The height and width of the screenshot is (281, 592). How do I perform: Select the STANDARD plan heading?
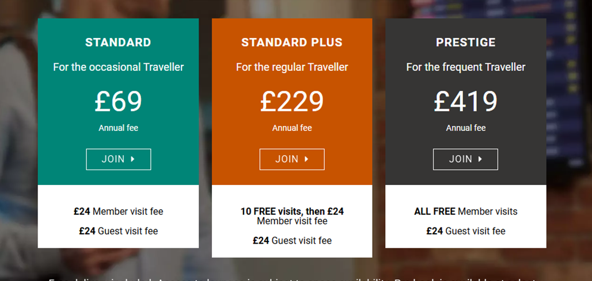118,42
